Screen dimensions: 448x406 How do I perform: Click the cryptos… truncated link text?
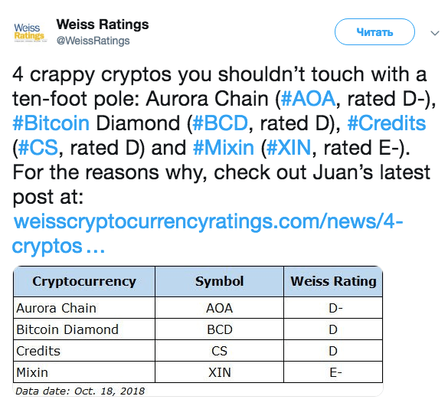[58, 246]
